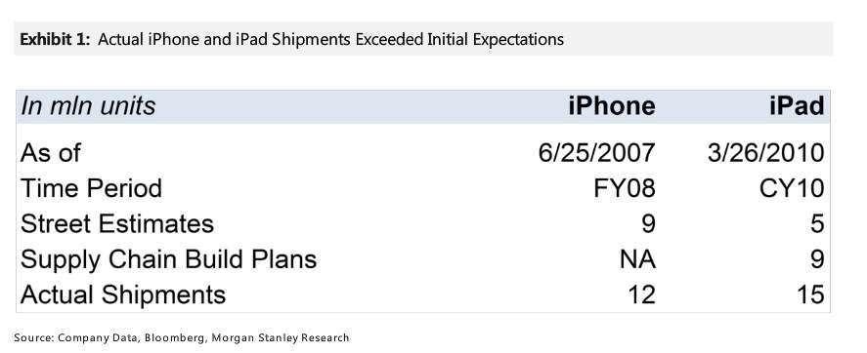Select the 'As of' row label
867x353 pixels.
(50, 153)
